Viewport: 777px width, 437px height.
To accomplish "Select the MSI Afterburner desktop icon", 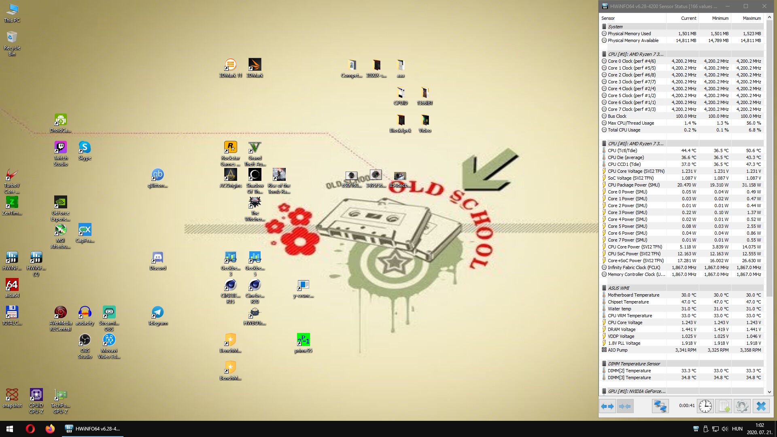I will pyautogui.click(x=60, y=236).
